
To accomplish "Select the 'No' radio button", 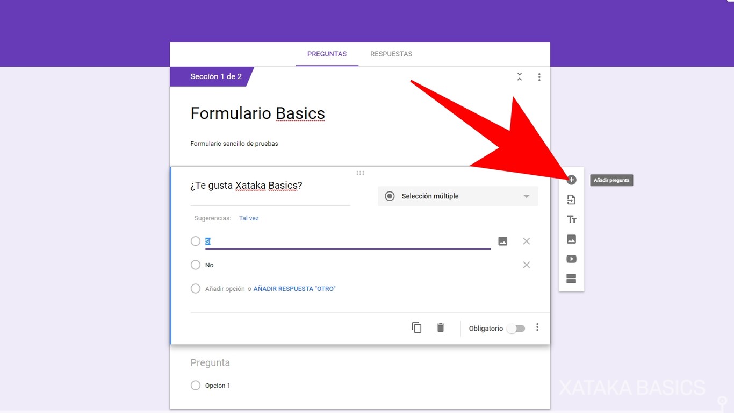I will (x=196, y=265).
